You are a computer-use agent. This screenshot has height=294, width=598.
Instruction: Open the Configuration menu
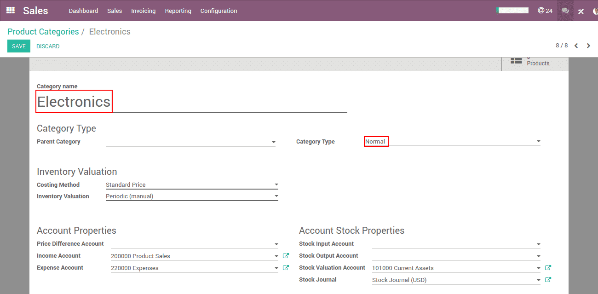[218, 11]
